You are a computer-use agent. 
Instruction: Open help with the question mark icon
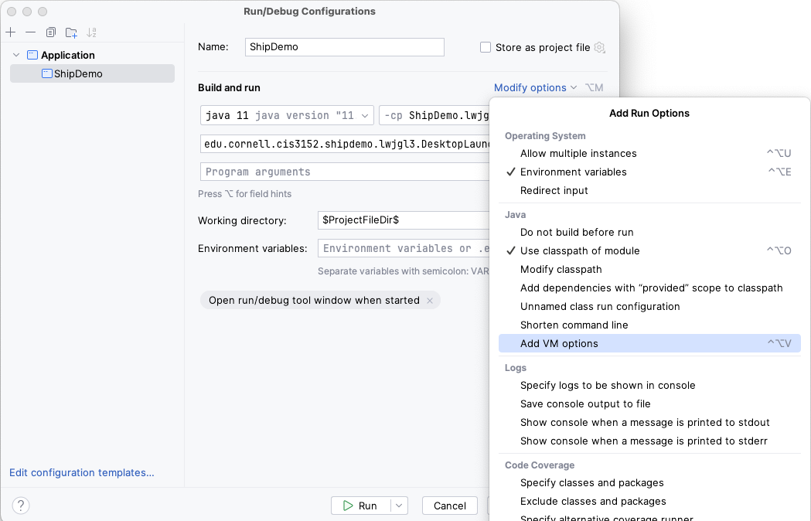pyautogui.click(x=21, y=506)
